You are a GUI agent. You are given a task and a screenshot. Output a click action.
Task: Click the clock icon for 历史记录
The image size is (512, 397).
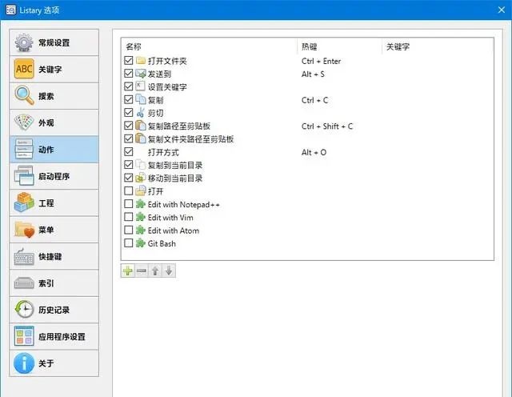coord(24,309)
